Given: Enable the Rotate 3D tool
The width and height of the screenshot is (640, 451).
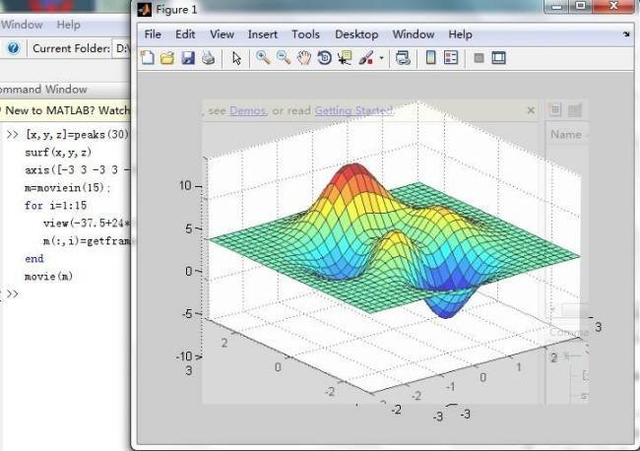Looking at the screenshot, I should (325, 58).
